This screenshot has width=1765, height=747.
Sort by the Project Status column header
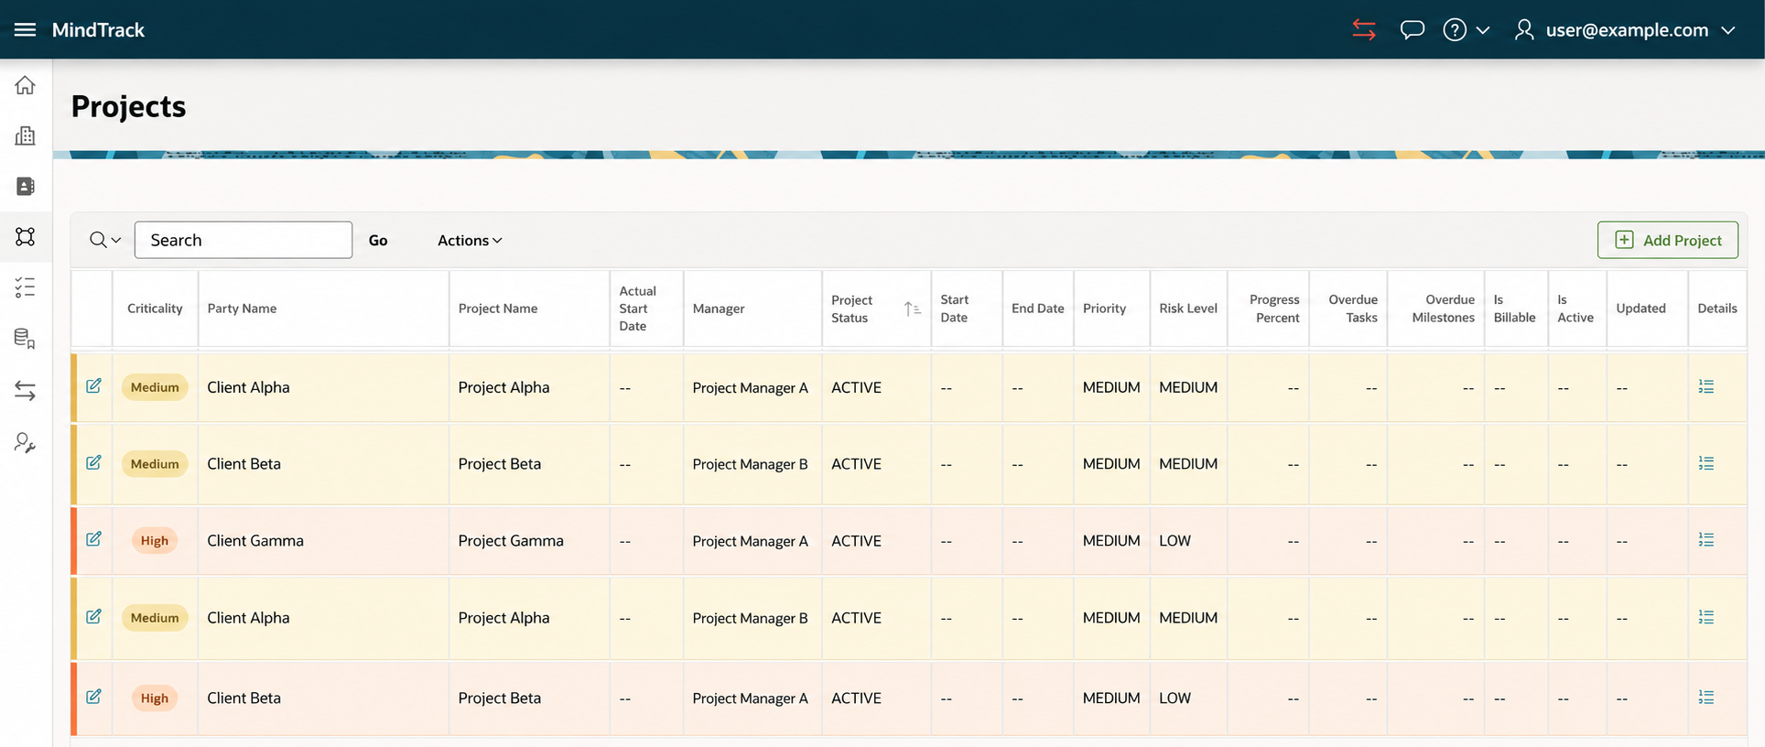tap(876, 309)
